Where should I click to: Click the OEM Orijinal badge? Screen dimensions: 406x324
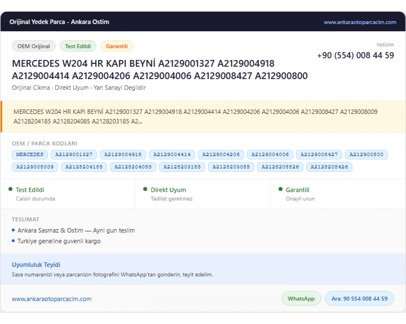(x=34, y=46)
